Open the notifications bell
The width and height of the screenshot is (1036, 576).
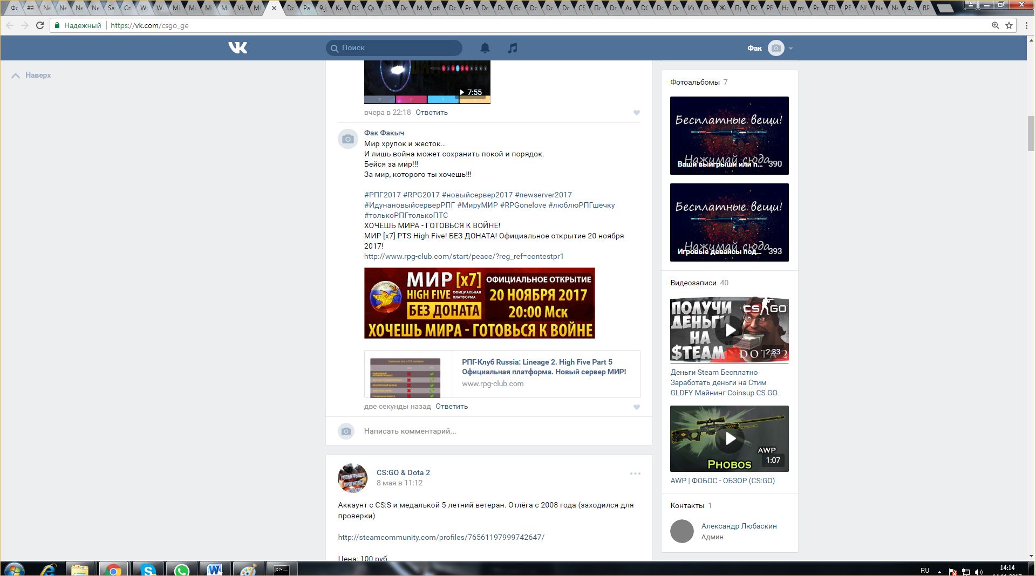485,48
